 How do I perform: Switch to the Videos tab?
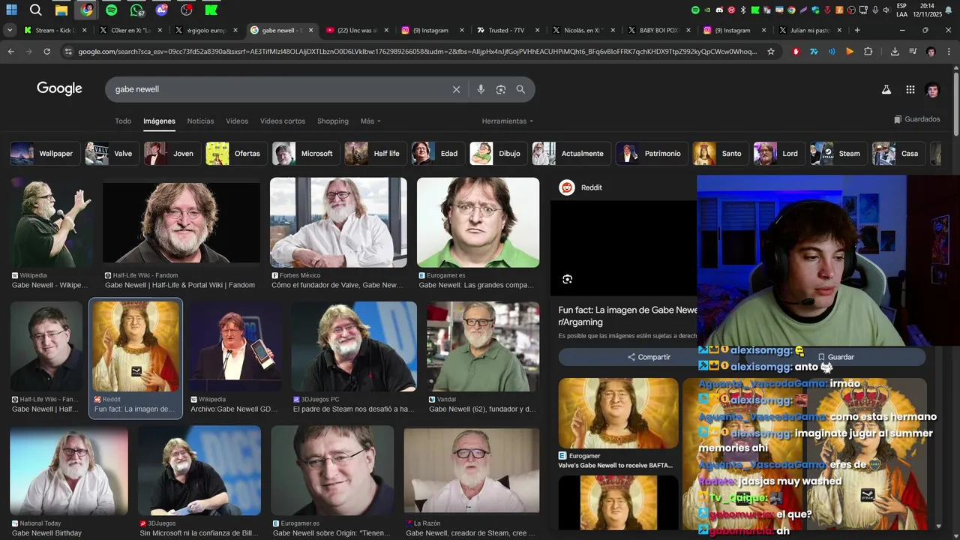click(237, 121)
